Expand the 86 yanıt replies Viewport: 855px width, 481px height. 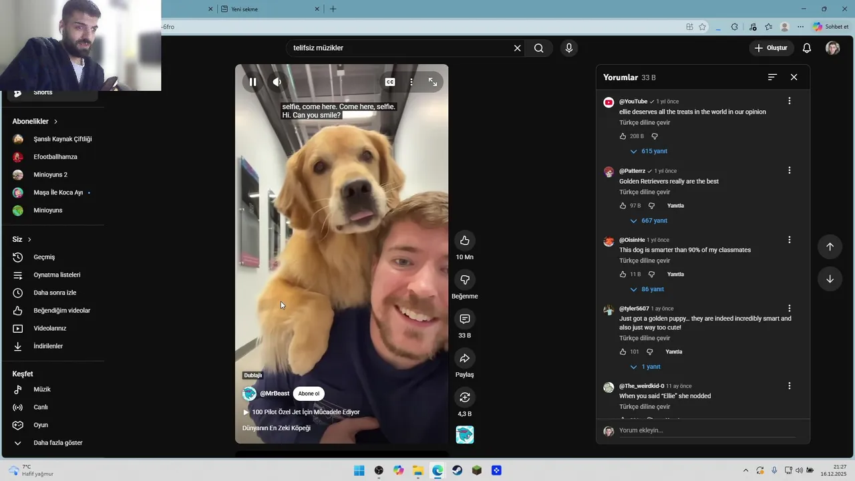[x=647, y=289]
